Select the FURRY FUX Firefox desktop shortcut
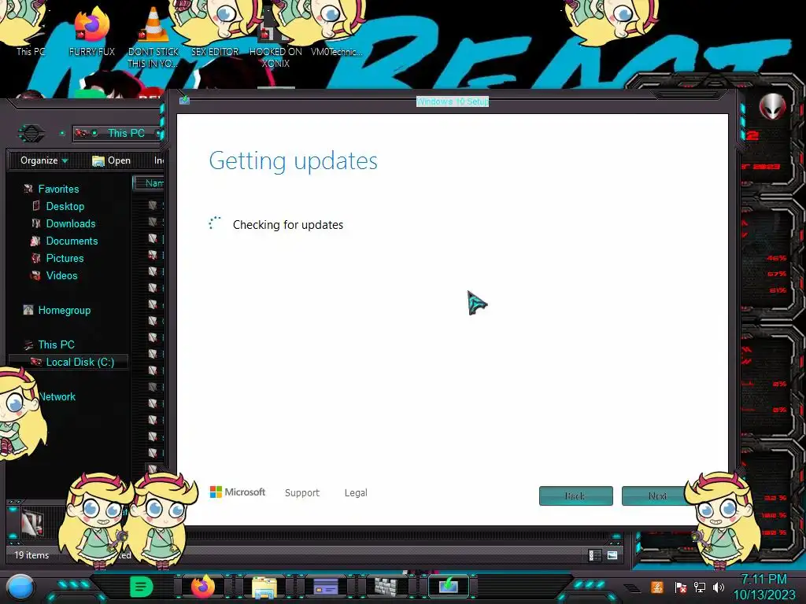The width and height of the screenshot is (806, 604). point(91,31)
